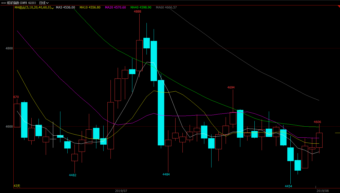Click the 43天 day count label
Viewport: 340px width, 193px height.
coord(17,186)
